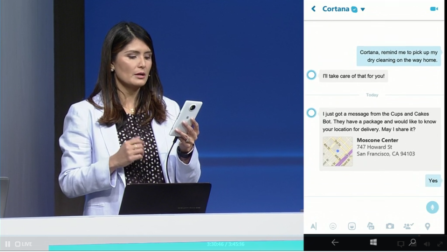Select 'I'll take care of that' message
This screenshot has width=447, height=252.
point(353,76)
